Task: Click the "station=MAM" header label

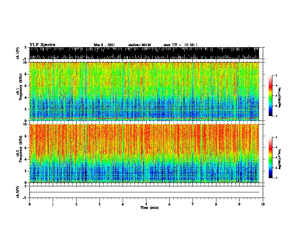Action: pos(139,45)
